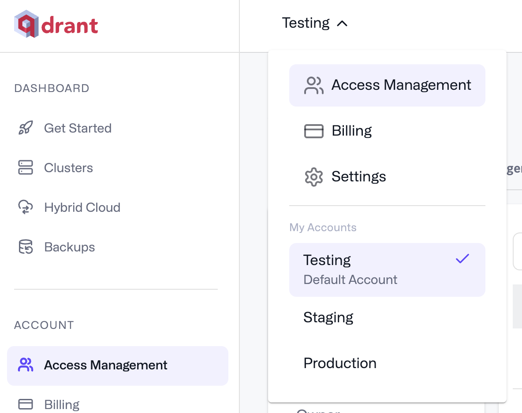The image size is (522, 413).
Task: Go to Hybrid Cloud in the sidebar
Action: (x=82, y=207)
